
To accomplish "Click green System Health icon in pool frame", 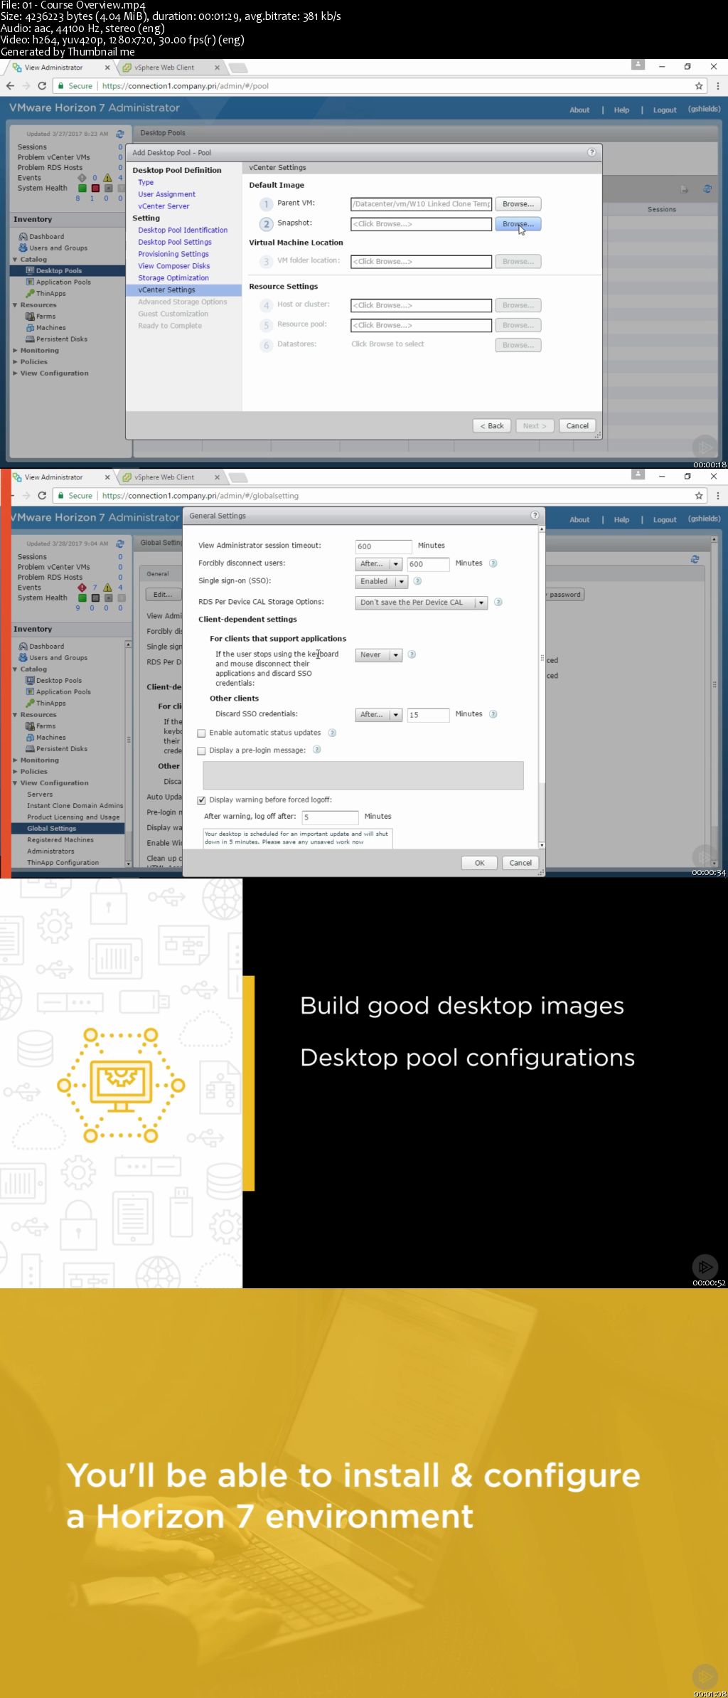I will 82,188.
